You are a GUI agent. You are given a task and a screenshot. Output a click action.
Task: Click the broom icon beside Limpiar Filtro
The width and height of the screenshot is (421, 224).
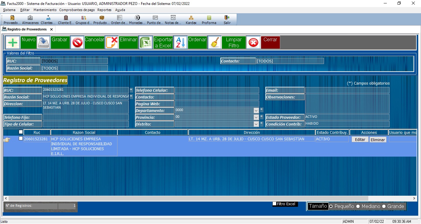click(215, 42)
